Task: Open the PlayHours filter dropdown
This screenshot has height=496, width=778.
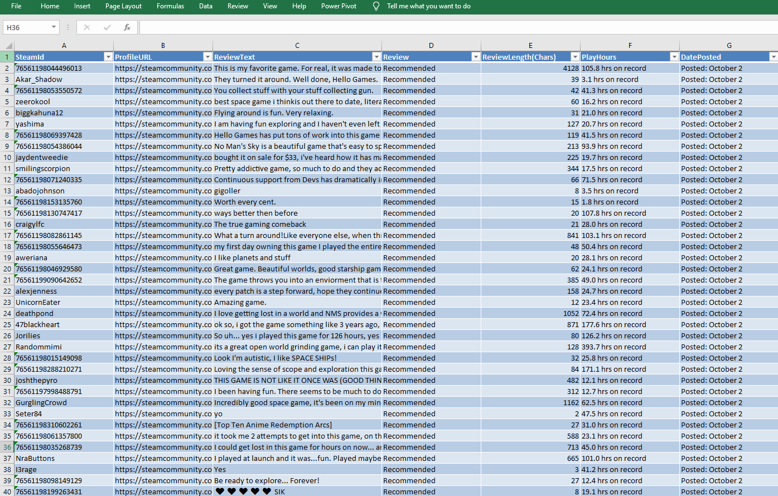Action: [674, 57]
